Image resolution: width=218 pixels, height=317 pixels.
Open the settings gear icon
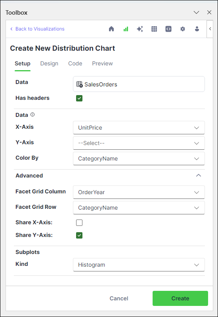[x=183, y=29]
